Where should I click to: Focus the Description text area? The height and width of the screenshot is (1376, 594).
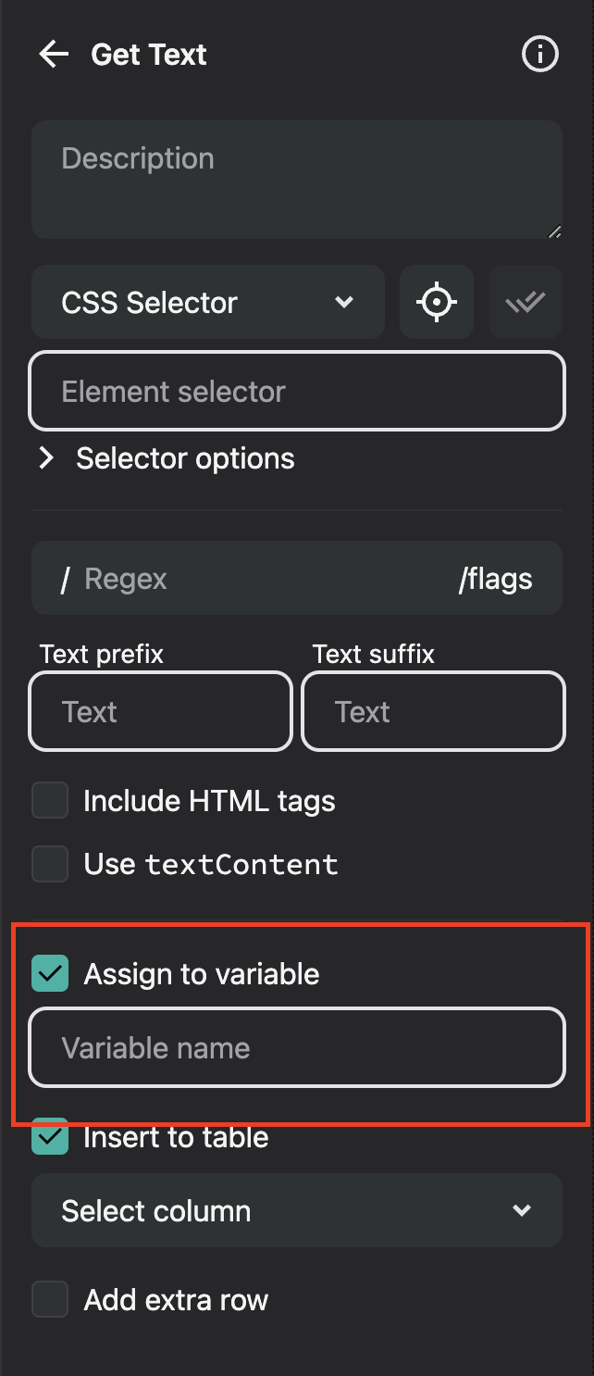tap(297, 180)
